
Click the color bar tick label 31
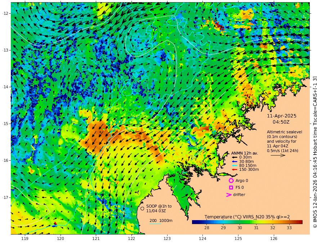(256, 228)
